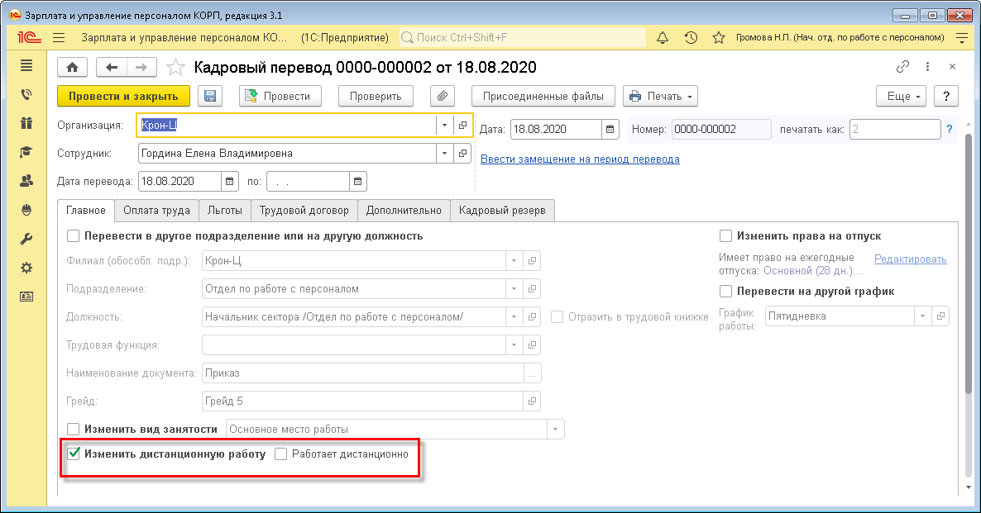Image resolution: width=981 pixels, height=513 pixels.
Task: Navigate forward with right arrow
Action: point(142,68)
